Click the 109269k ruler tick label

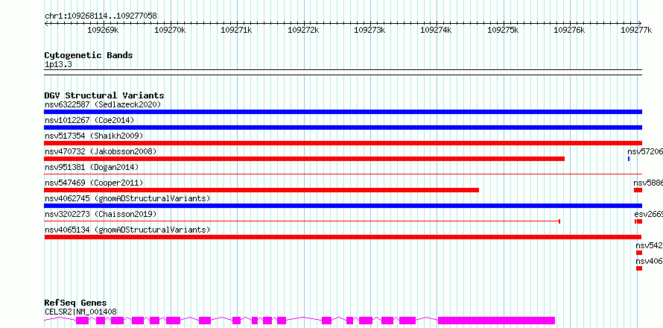(103, 30)
